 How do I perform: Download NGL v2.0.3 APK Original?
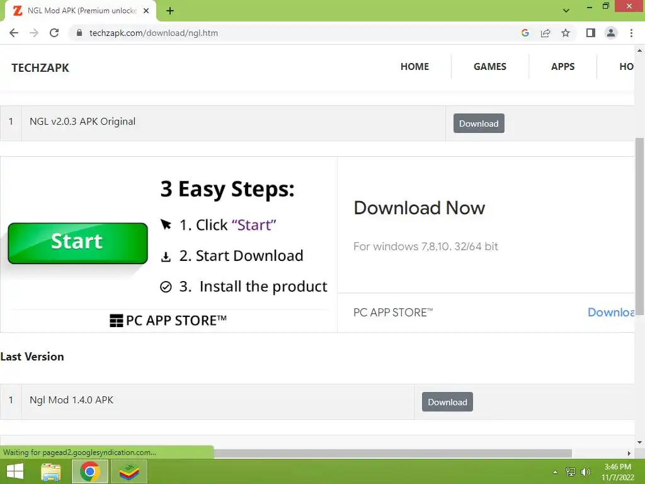479,124
